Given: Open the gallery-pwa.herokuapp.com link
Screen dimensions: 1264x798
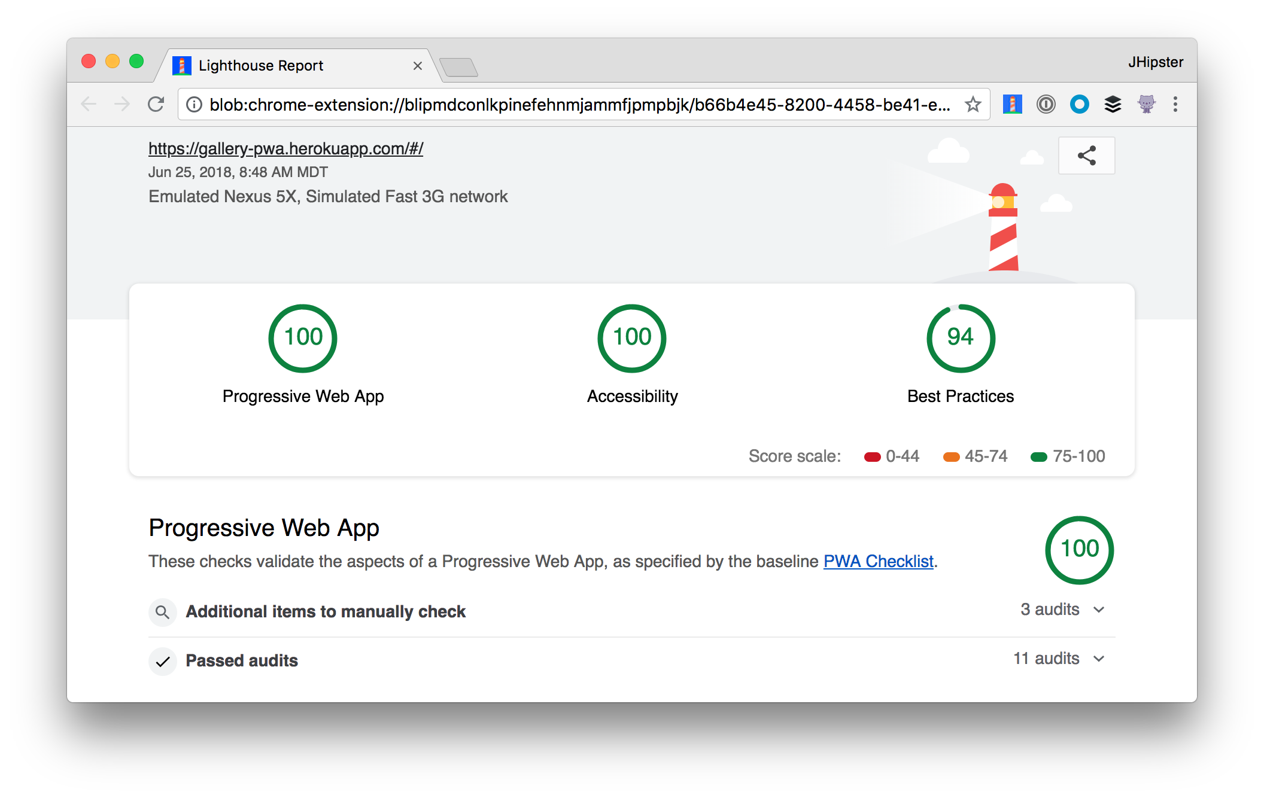Looking at the screenshot, I should pos(285,148).
